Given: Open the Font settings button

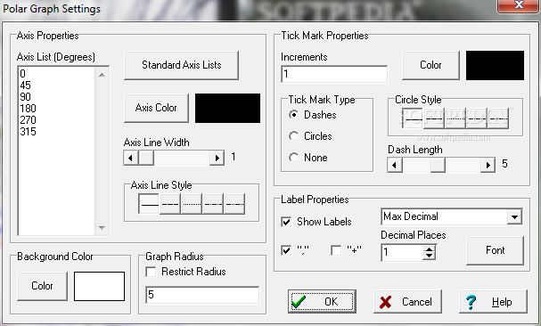Looking at the screenshot, I should coord(496,250).
